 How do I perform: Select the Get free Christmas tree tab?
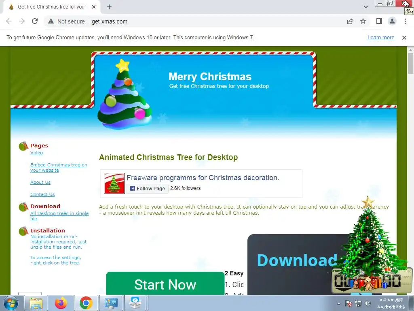tap(51, 7)
